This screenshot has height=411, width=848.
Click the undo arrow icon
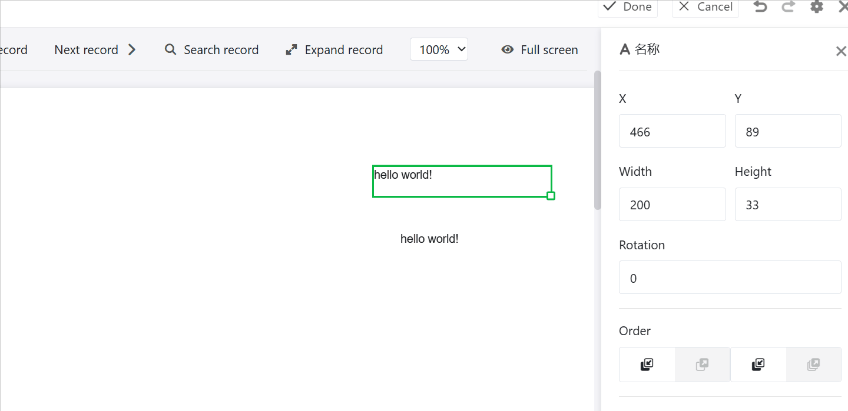pyautogui.click(x=760, y=6)
